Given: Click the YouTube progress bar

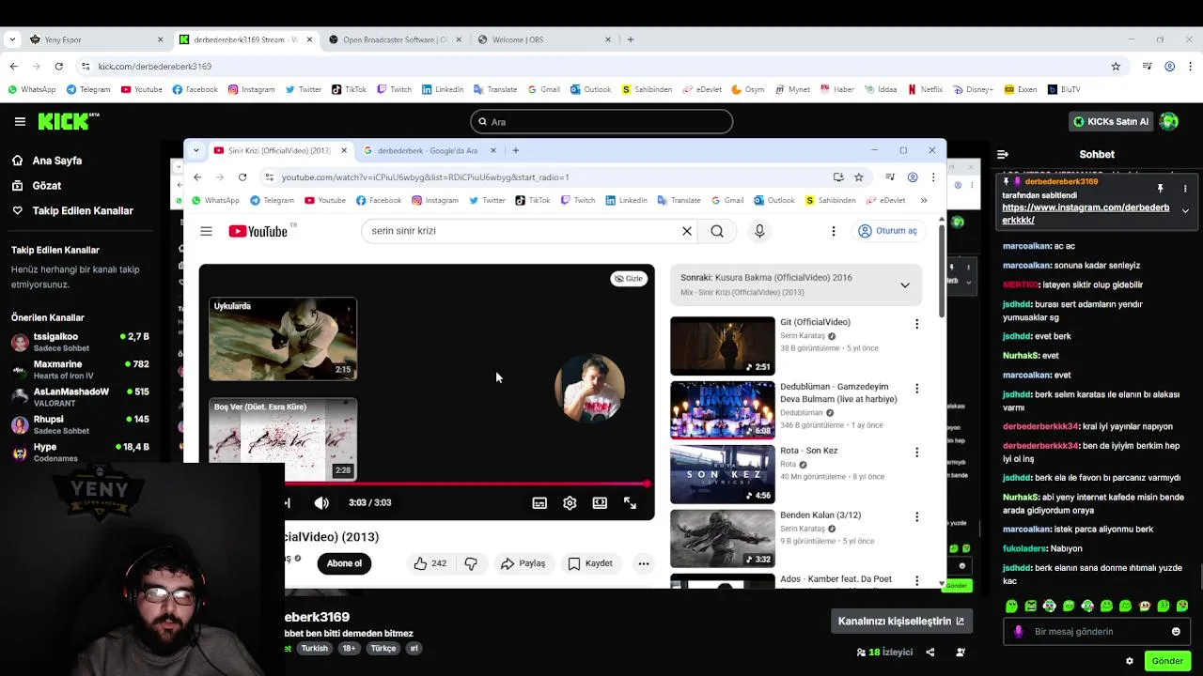Looking at the screenshot, I should 466,484.
